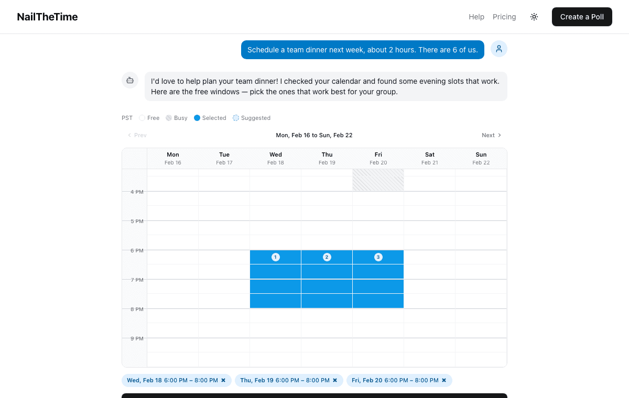Open the Help menu item
Viewport: 629px width, 398px height.
tap(476, 17)
